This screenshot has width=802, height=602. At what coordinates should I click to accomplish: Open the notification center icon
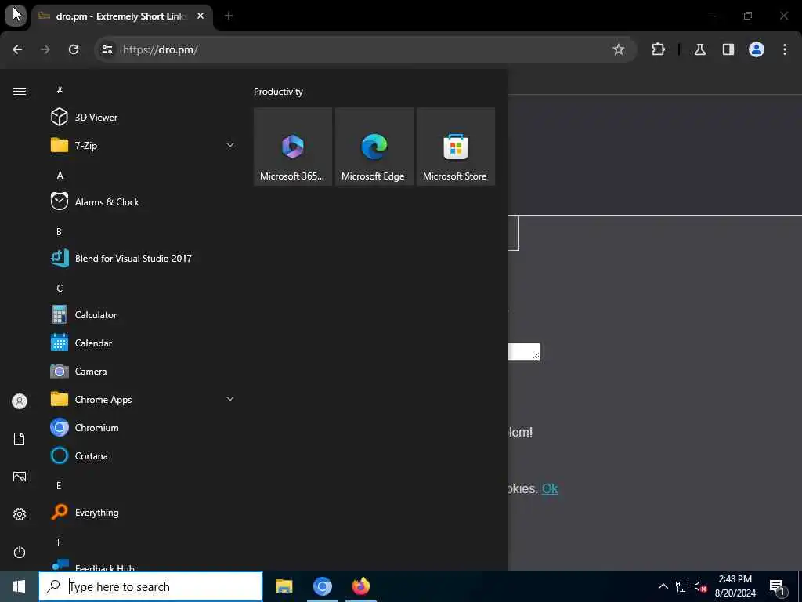pyautogui.click(x=778, y=586)
